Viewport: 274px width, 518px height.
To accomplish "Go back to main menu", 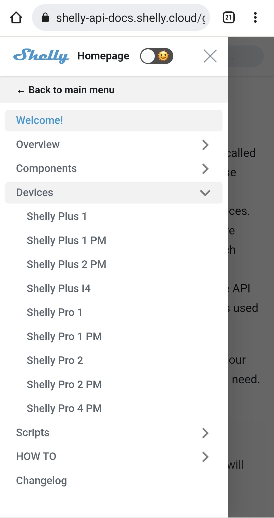I will coord(66,90).
